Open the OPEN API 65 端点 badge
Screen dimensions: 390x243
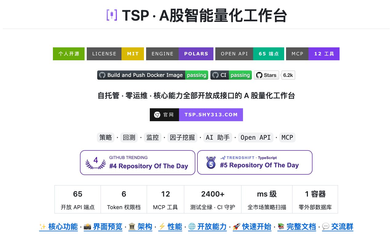click(249, 54)
